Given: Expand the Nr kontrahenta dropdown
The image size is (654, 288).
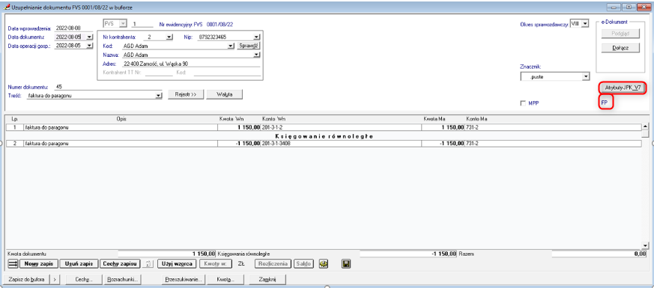Looking at the screenshot, I should (169, 37).
